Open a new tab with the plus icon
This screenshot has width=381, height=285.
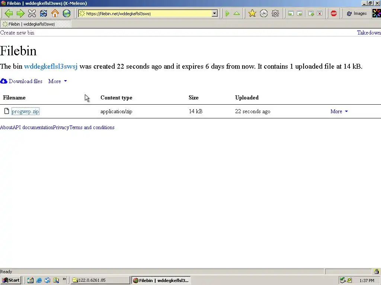coord(311,13)
